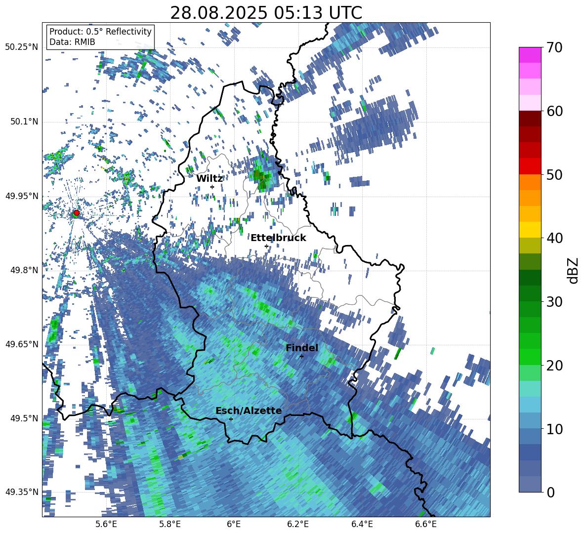585x534 pixels.
Task: Click the colorbar value 0
Action: (550, 492)
